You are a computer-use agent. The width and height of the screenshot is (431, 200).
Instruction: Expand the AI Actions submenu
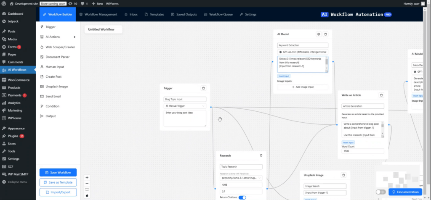coord(74,37)
